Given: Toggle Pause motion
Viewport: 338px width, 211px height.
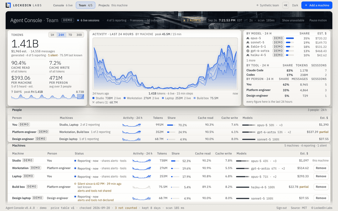Looking at the screenshot, I should pos(318,20).
